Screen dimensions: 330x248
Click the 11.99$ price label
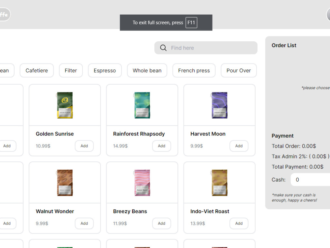pos(120,223)
